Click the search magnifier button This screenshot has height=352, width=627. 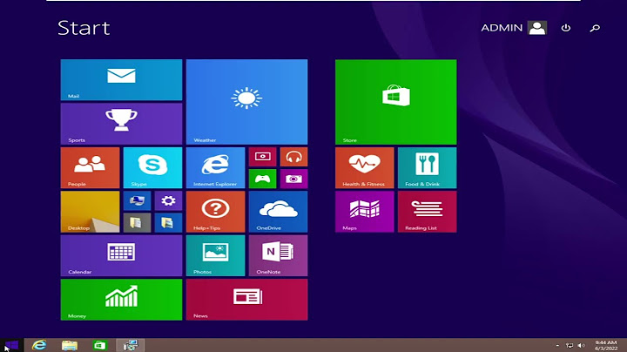(595, 28)
